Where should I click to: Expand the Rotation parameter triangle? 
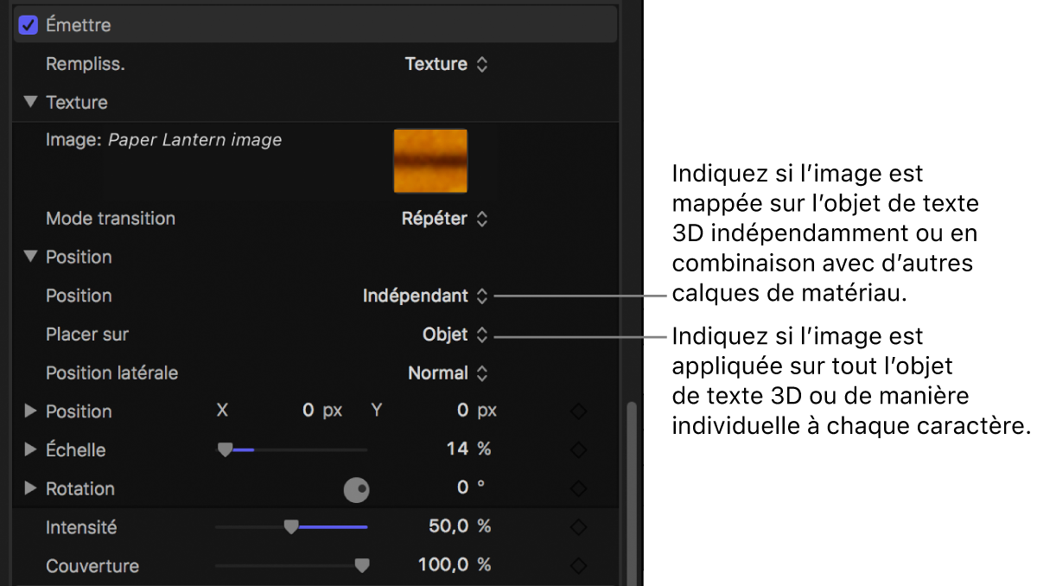coord(30,488)
